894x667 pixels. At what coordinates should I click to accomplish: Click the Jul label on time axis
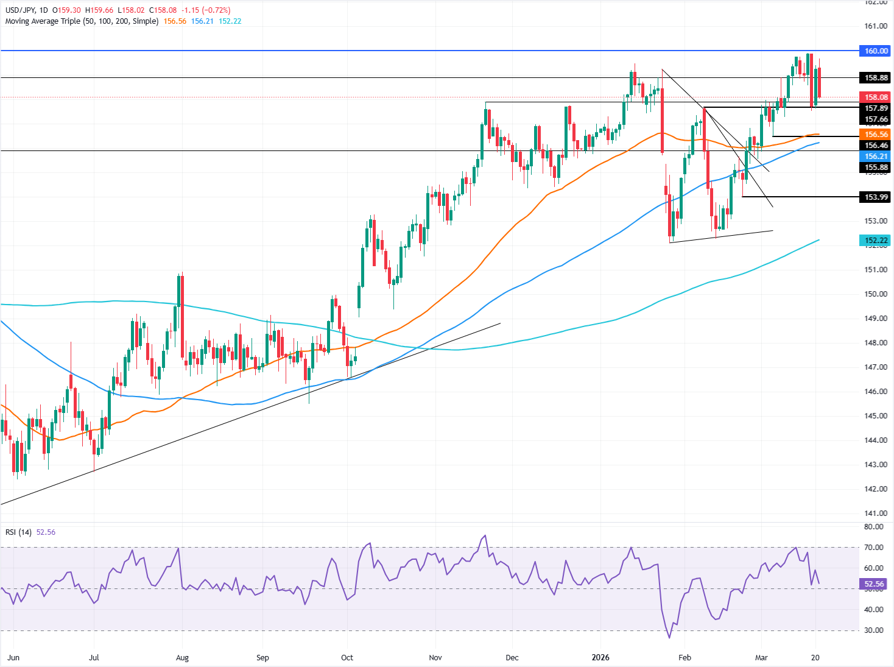click(x=94, y=658)
